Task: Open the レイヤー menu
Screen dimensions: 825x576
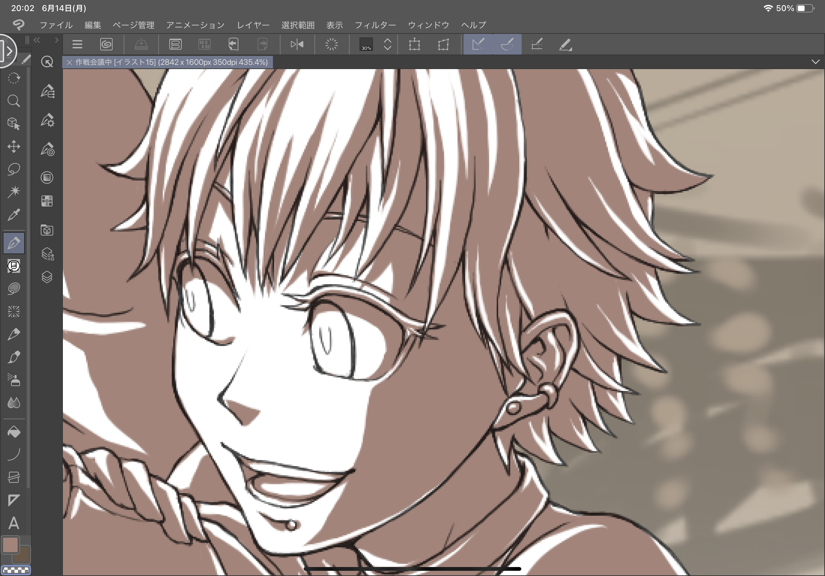Action: [253, 25]
